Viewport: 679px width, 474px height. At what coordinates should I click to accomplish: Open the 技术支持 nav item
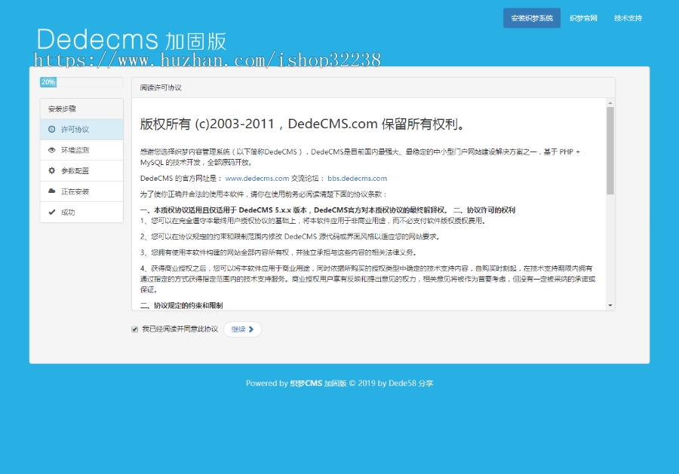click(x=628, y=18)
